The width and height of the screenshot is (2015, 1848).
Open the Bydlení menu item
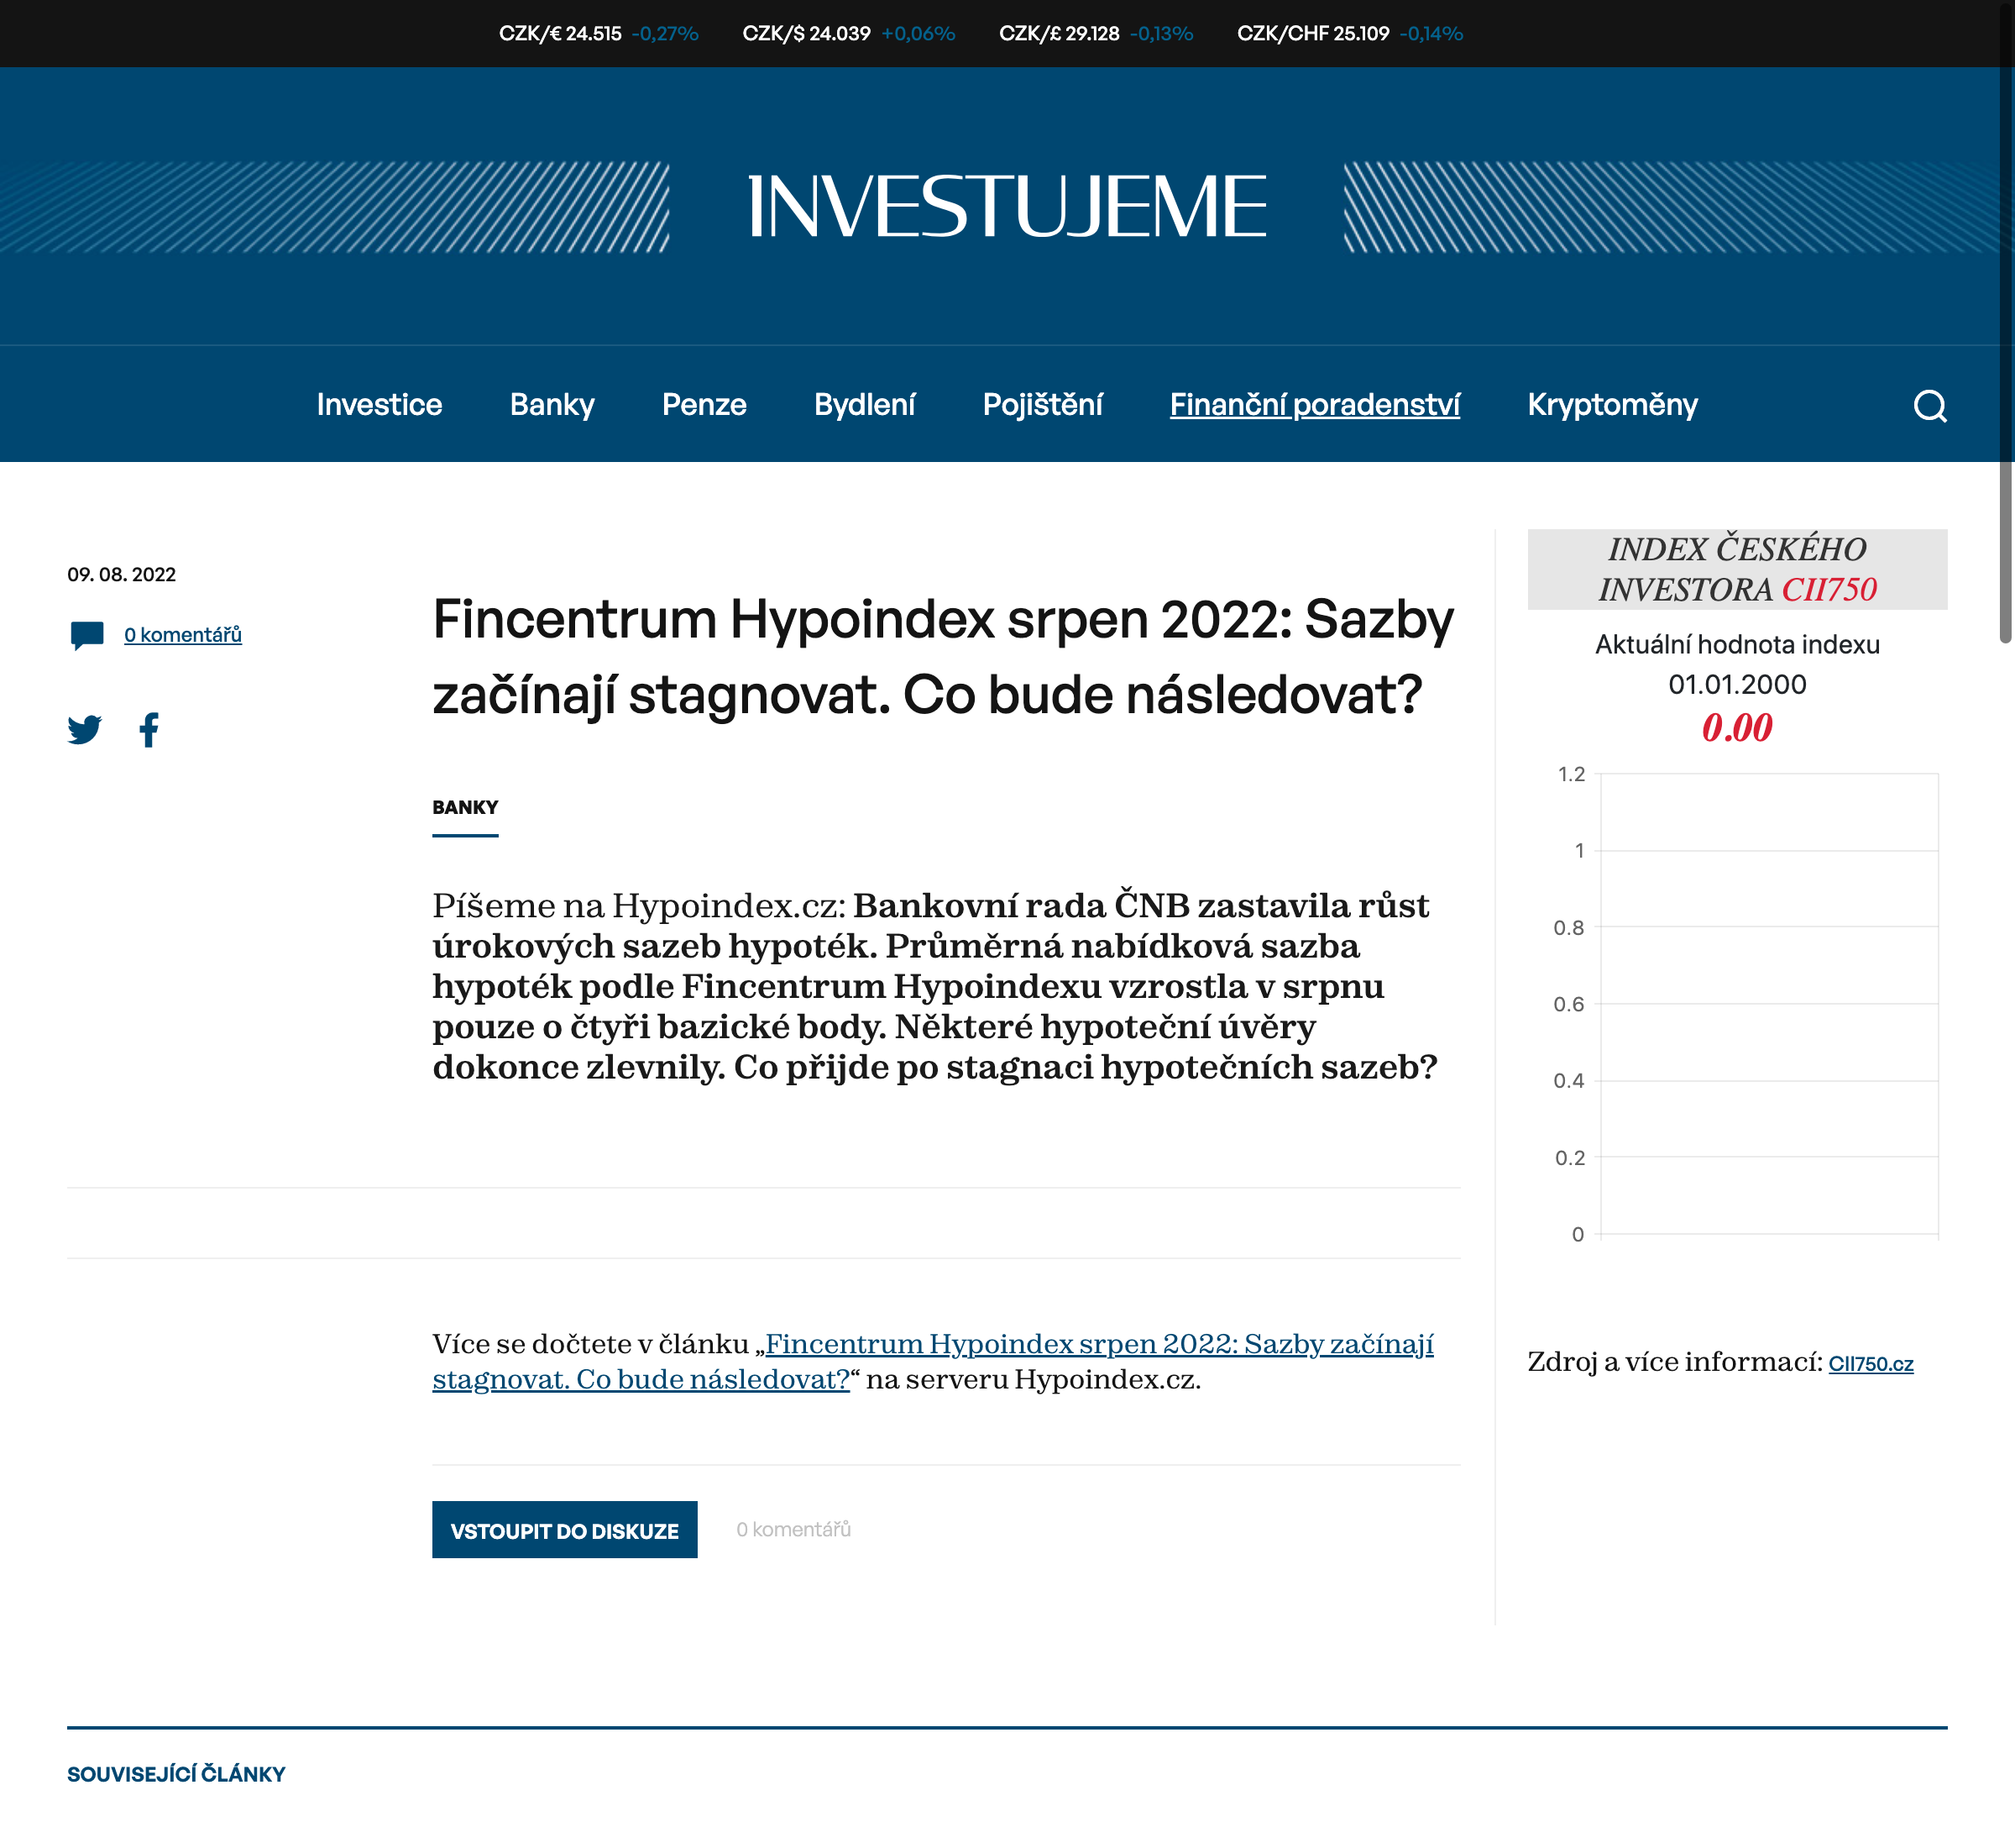(865, 404)
